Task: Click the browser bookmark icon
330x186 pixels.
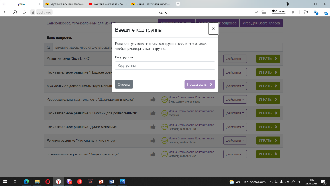Action: pyautogui.click(x=293, y=12)
